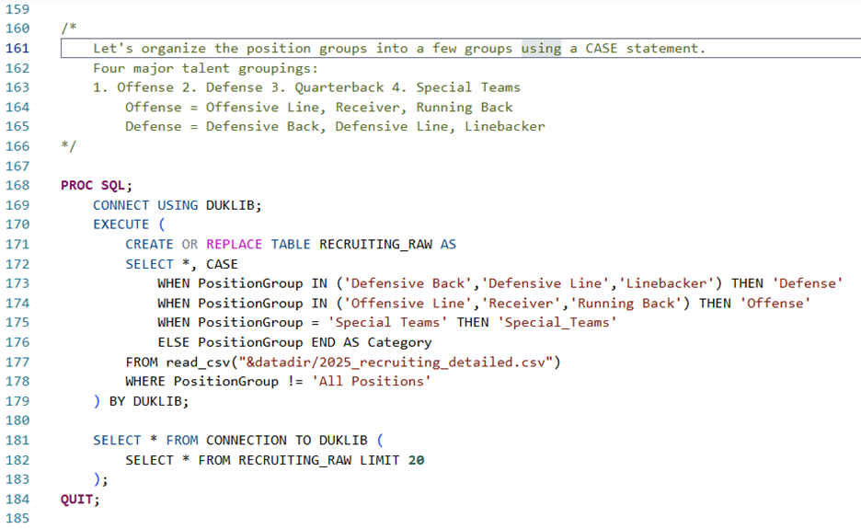The width and height of the screenshot is (861, 529).
Task: Click line number 161 in the gutter
Action: click(x=17, y=48)
